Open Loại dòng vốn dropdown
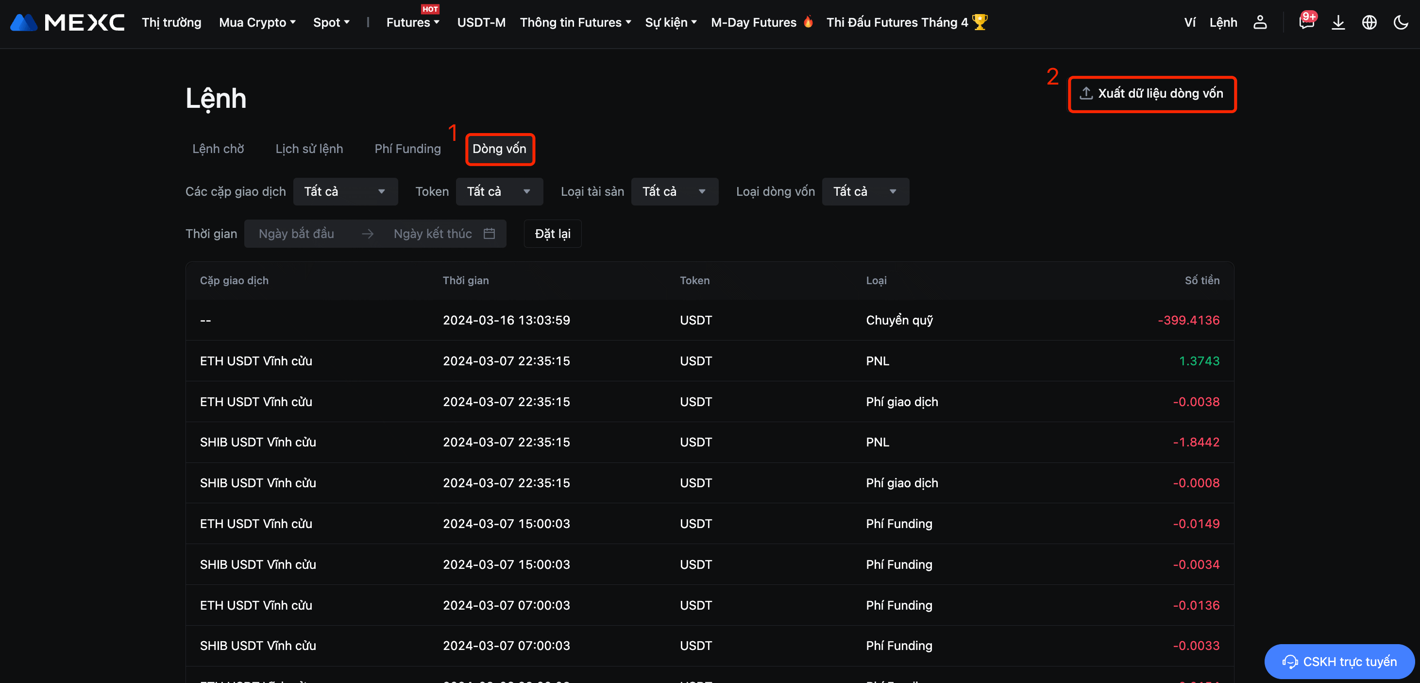The width and height of the screenshot is (1420, 683). pos(865,191)
